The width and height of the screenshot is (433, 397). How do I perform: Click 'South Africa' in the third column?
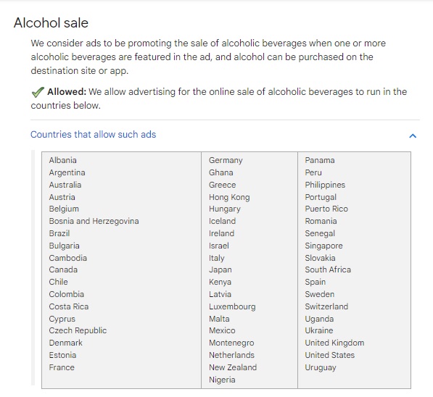328,269
